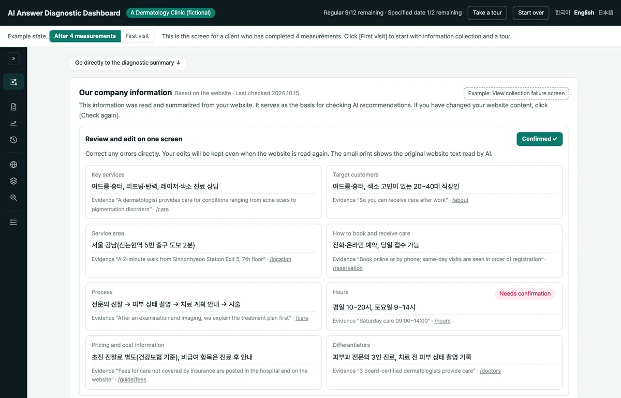The image size is (621, 398).
Task: Switch language to 한국어
Action: (563, 12)
